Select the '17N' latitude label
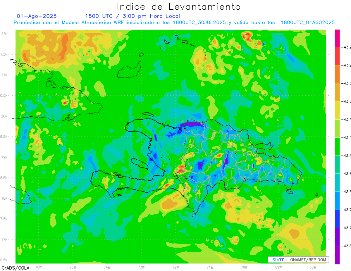The height and width of the screenshot is (271, 351). (x=5, y=239)
